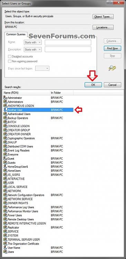Click the Columns button

point(113,41)
